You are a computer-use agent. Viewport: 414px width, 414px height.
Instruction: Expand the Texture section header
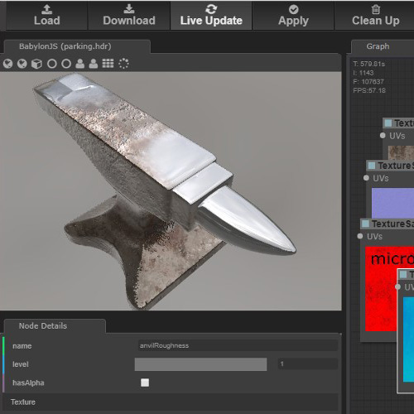pyautogui.click(x=171, y=402)
